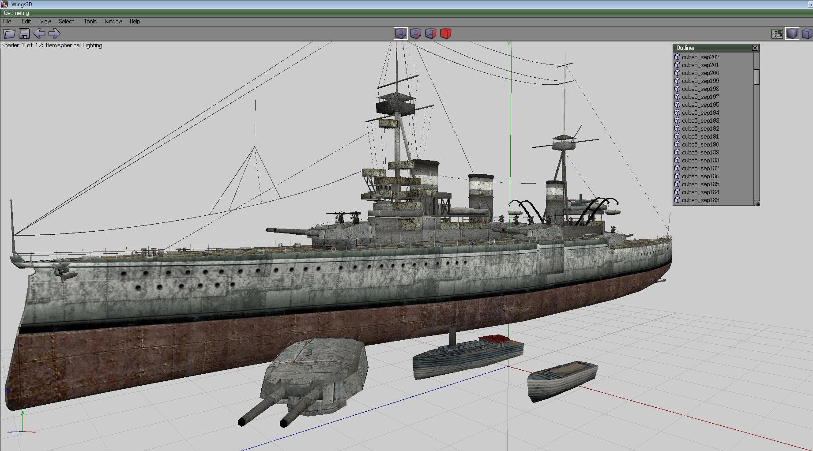Viewport: 813px width, 451px height.
Task: Click the Outliner title bar
Action: tap(712, 48)
